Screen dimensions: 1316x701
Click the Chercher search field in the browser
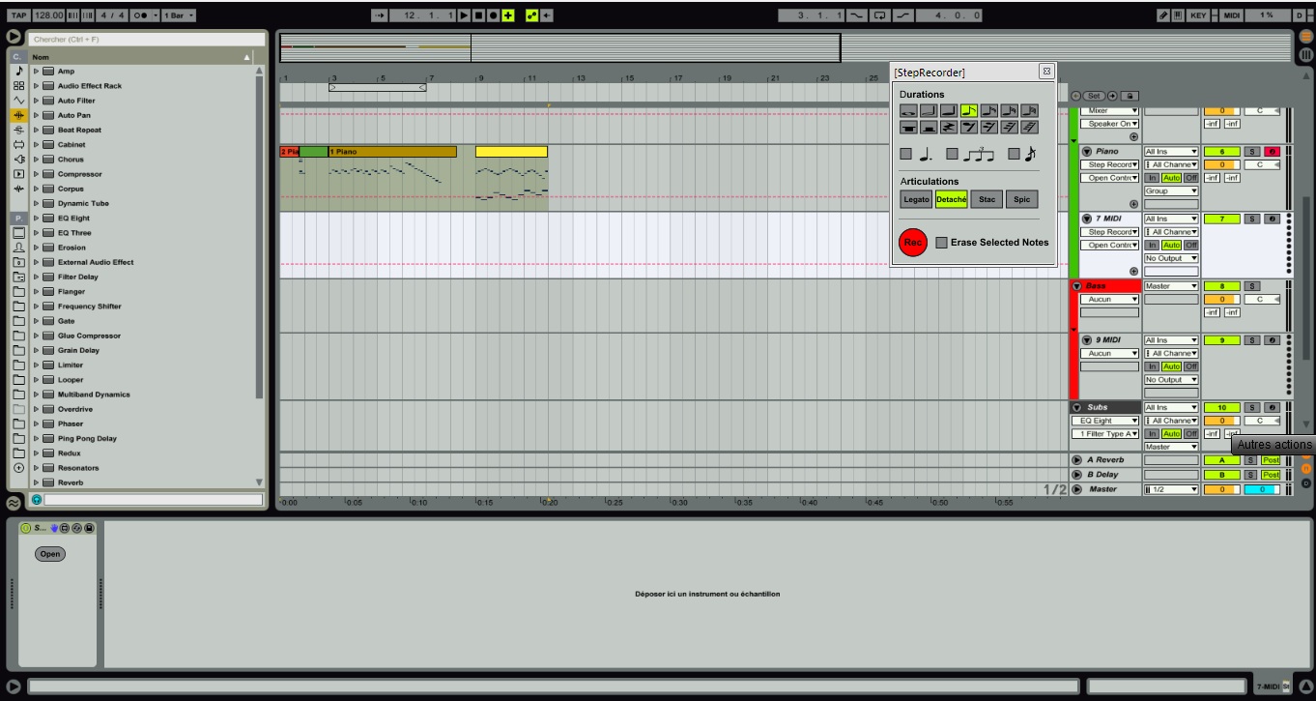point(146,40)
